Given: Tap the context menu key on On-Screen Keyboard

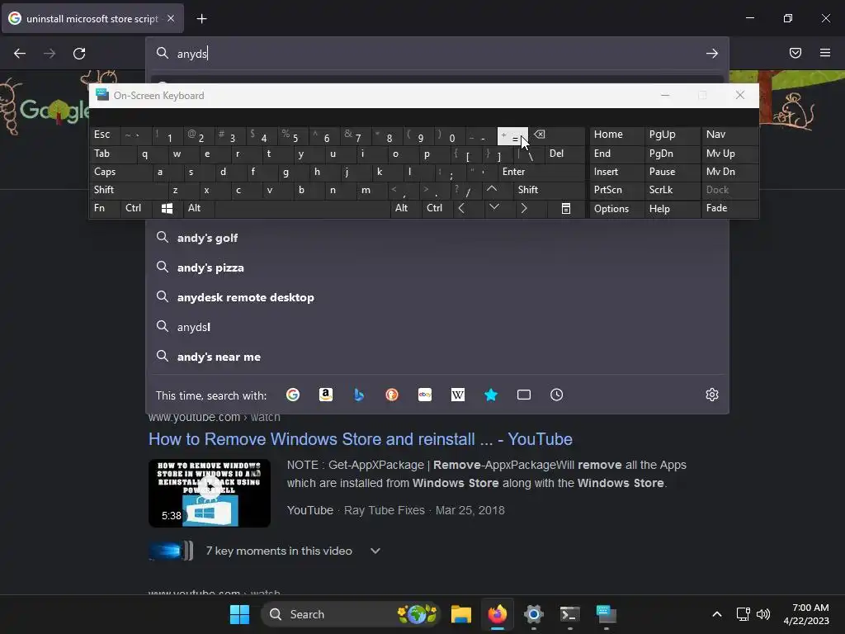Looking at the screenshot, I should (x=566, y=208).
